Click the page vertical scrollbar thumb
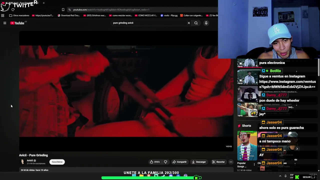Screen dimensions: 320x180 pos(318,67)
